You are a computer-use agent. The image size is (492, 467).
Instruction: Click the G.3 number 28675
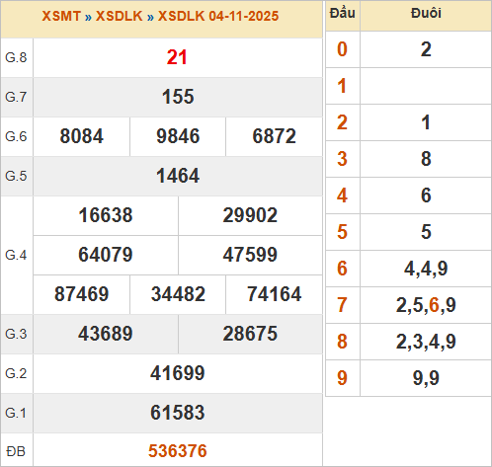250,334
